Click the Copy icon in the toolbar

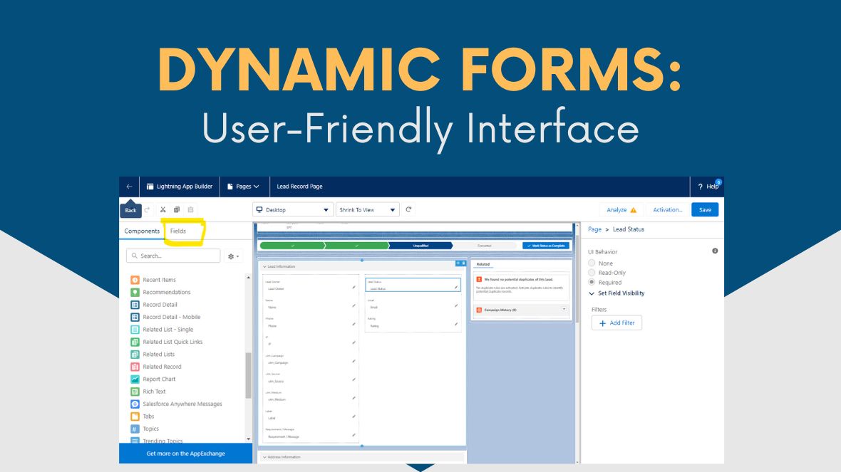coord(177,209)
